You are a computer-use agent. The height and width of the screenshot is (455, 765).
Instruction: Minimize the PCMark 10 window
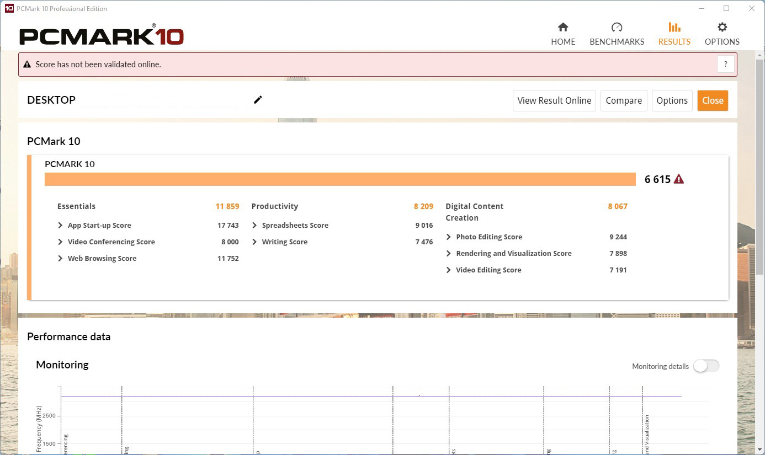click(701, 8)
